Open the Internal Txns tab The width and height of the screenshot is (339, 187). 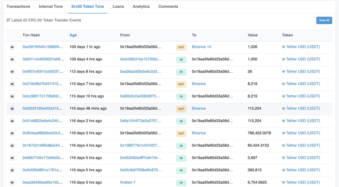tap(51, 6)
